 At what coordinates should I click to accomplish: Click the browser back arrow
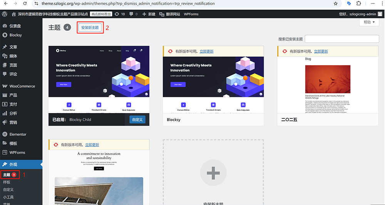point(6,3)
